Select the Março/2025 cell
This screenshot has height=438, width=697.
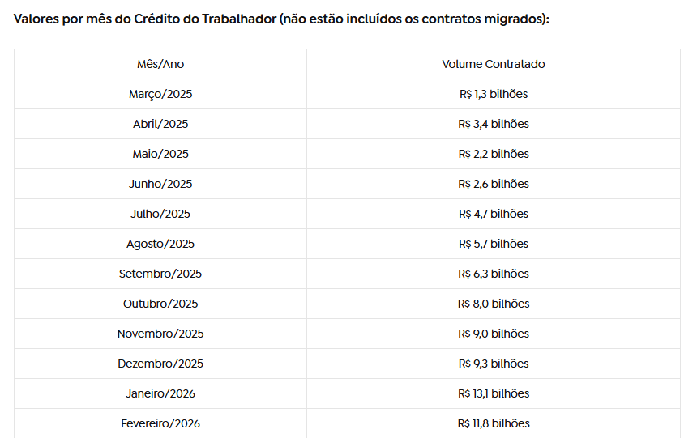click(160, 94)
